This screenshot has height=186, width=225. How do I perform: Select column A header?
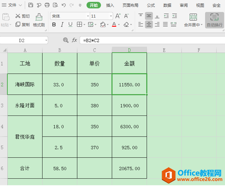(25, 50)
